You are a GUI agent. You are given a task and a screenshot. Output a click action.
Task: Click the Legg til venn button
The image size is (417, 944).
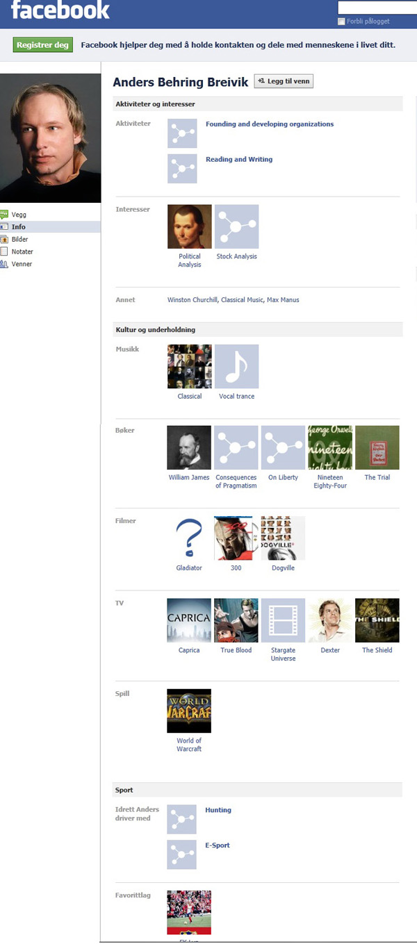tap(284, 81)
